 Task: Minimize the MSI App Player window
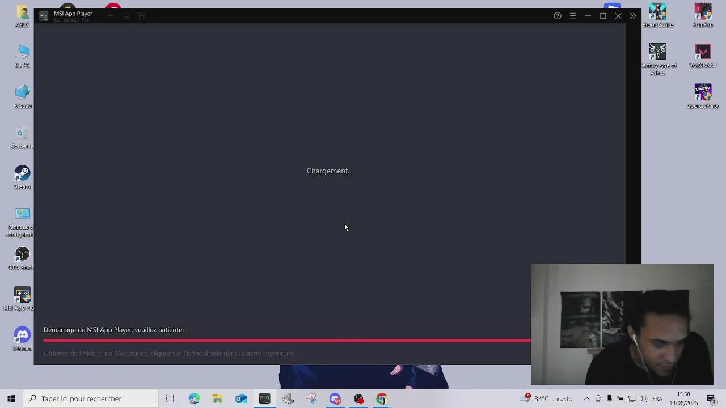588,16
